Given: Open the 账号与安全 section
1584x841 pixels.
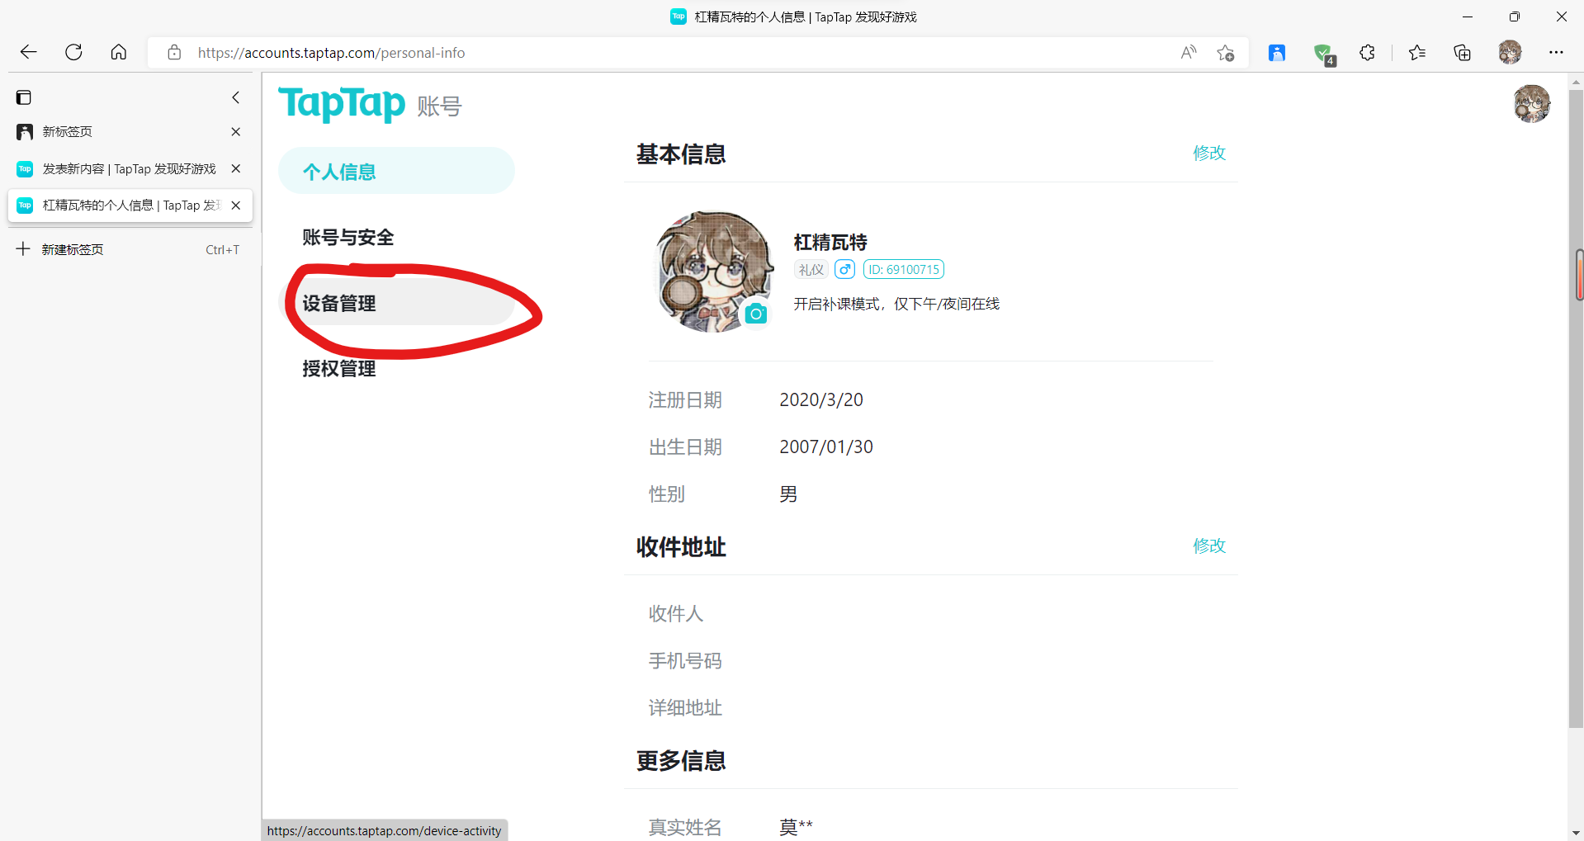Looking at the screenshot, I should (396, 237).
